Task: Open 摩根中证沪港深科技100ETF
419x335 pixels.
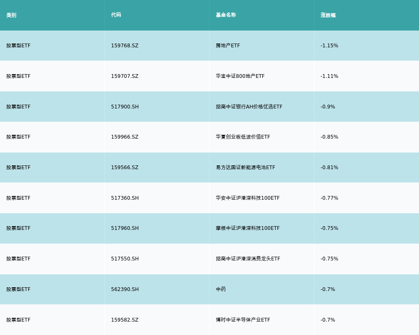Action: 248,228
